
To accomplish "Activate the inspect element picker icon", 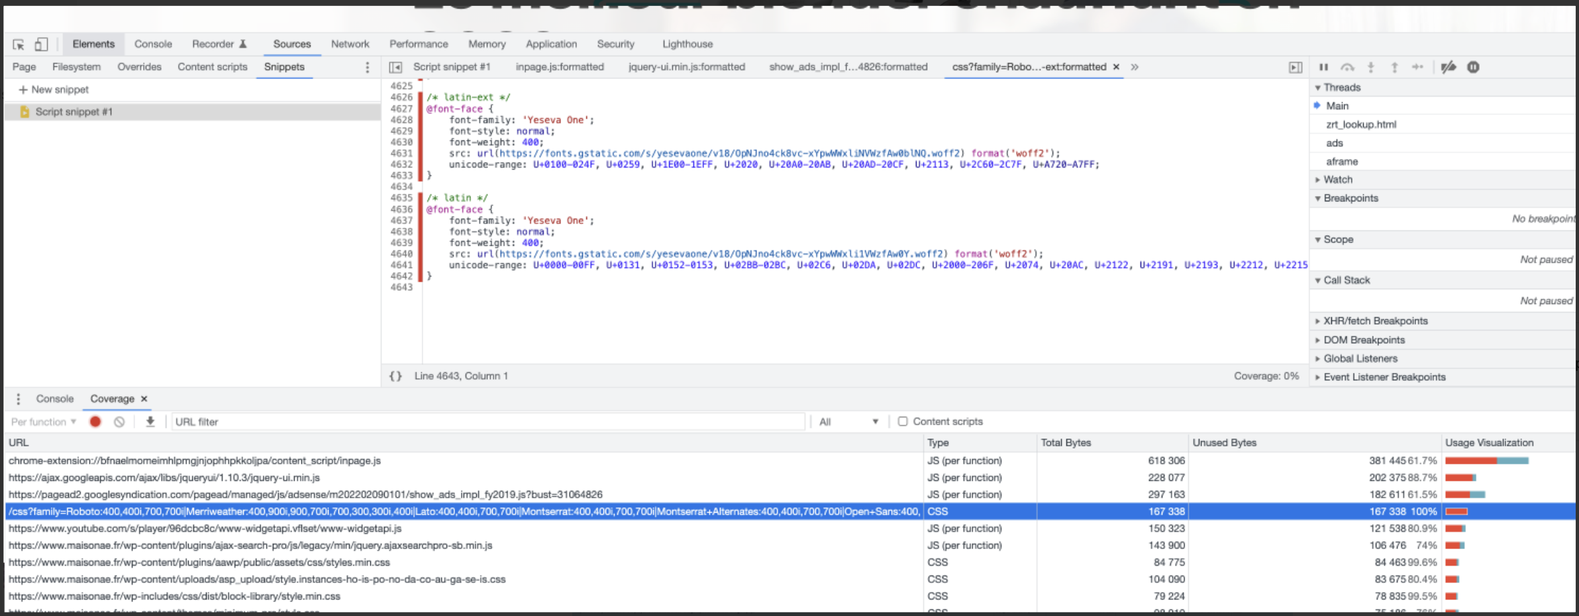I will (19, 44).
